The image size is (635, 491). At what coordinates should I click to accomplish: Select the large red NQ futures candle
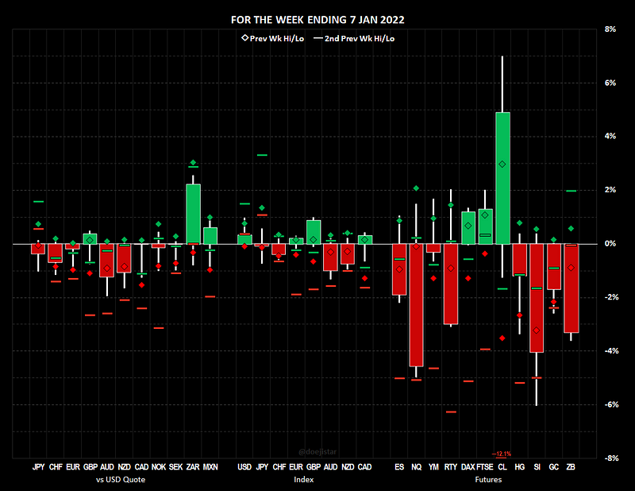tap(416, 304)
